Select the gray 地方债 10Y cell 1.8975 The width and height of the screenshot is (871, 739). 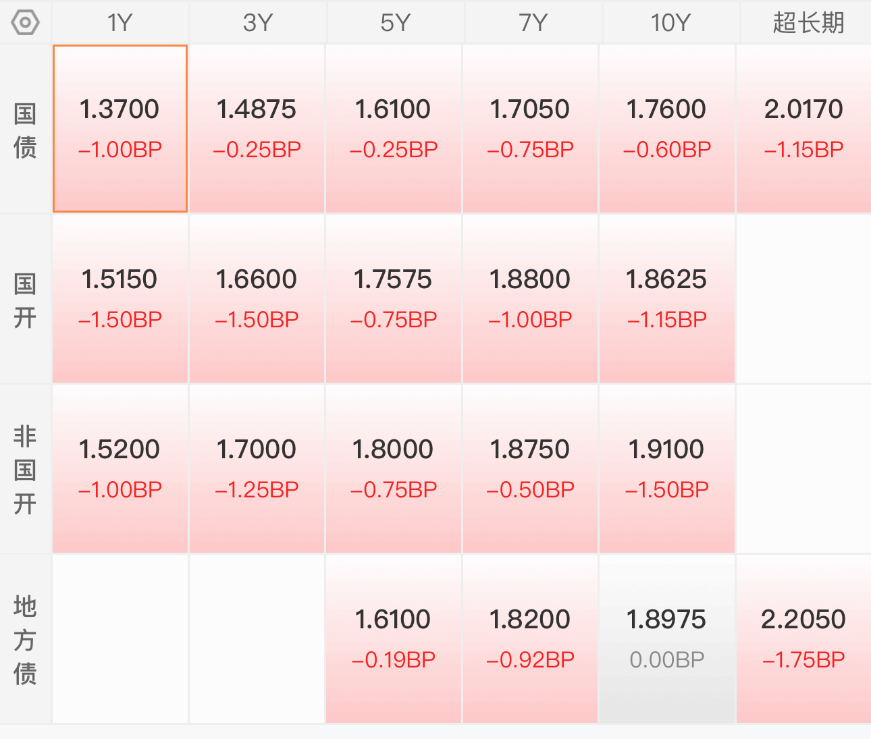tap(666, 639)
